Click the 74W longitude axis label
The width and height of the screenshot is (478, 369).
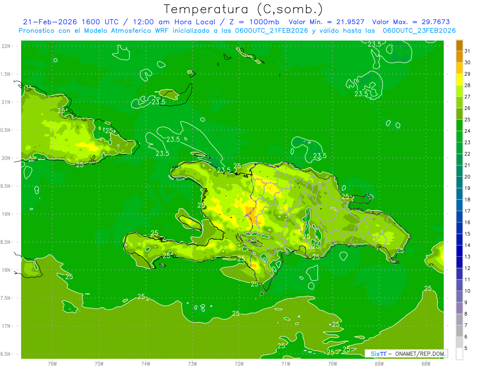[146, 363]
